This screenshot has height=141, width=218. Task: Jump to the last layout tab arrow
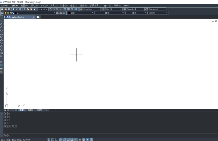point(16,110)
